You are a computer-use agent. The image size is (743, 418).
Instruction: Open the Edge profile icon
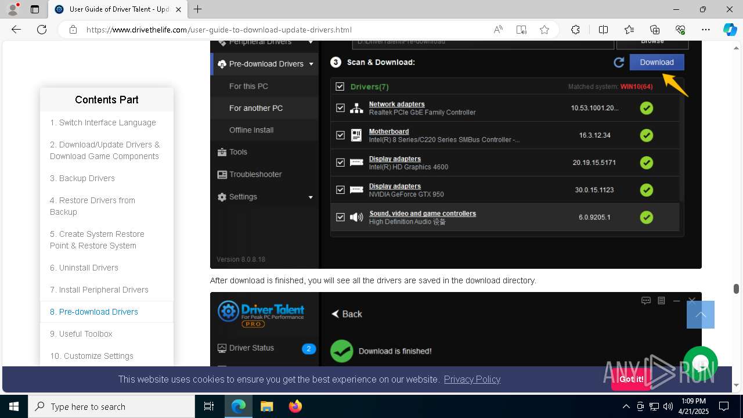coord(13,9)
